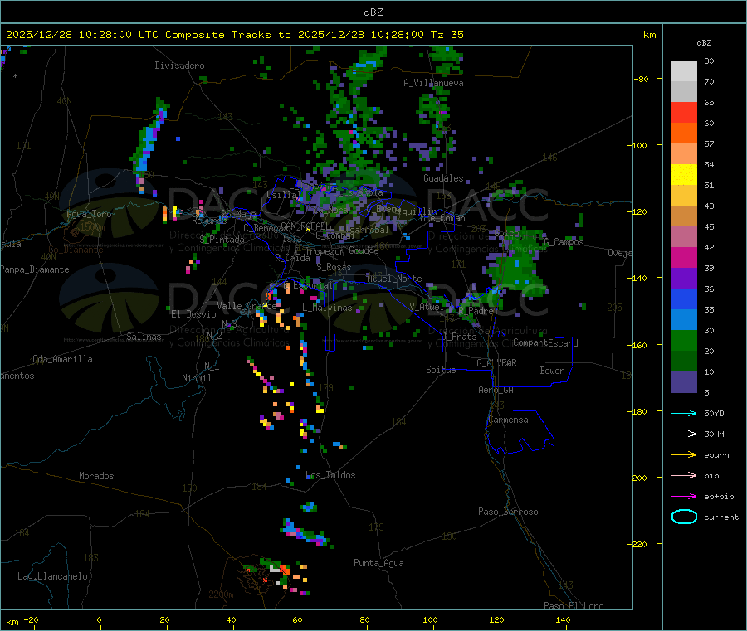The width and height of the screenshot is (747, 631).
Task: Click the 'km' label at bottom left
Action: [x=12, y=622]
